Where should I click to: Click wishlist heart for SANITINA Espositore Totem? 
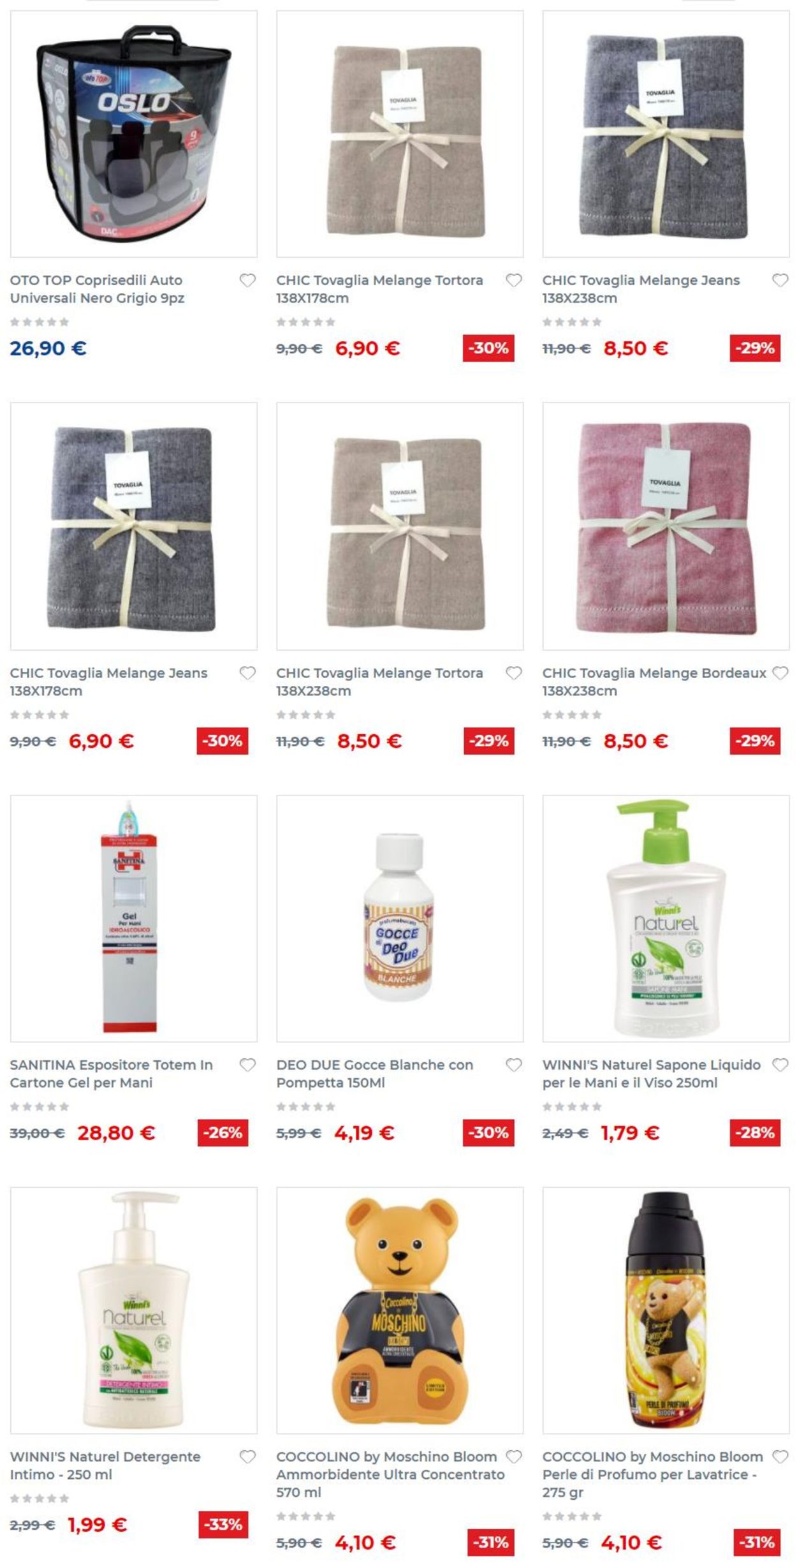(247, 1065)
